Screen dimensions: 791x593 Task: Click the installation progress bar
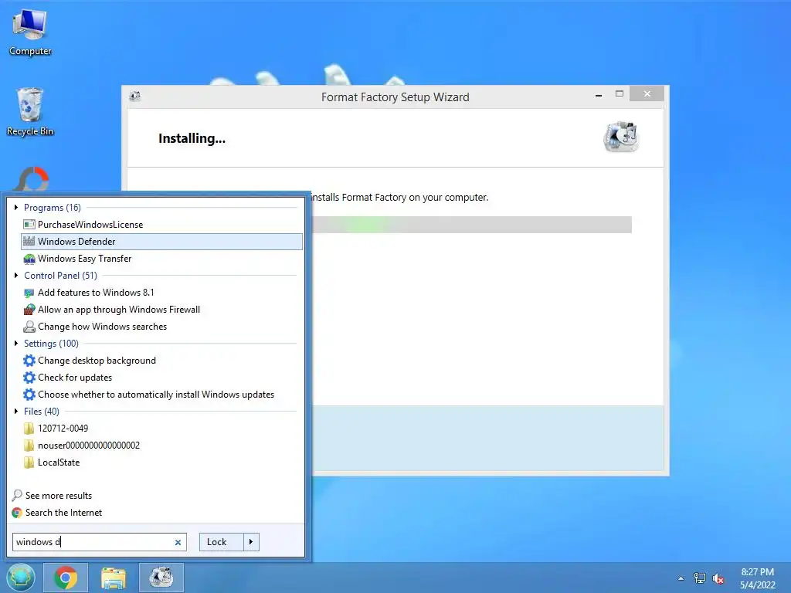472,225
